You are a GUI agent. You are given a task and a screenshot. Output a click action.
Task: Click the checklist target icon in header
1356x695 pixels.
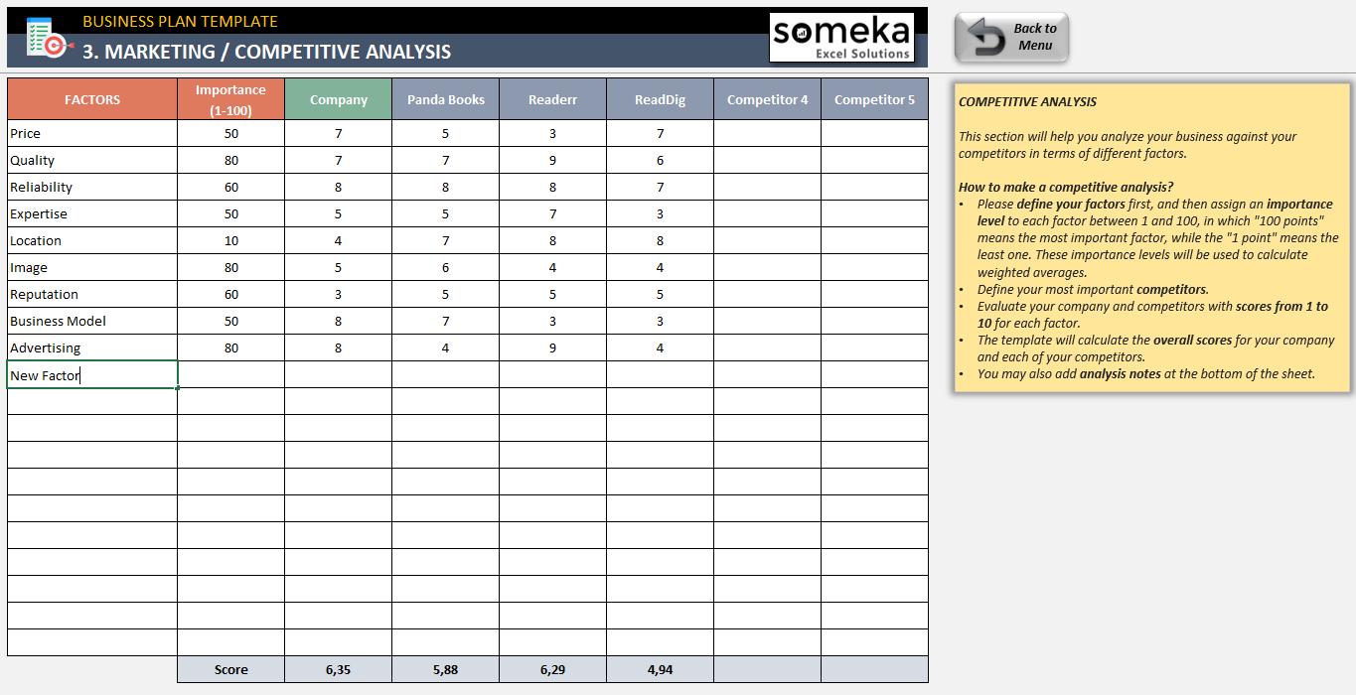click(45, 37)
